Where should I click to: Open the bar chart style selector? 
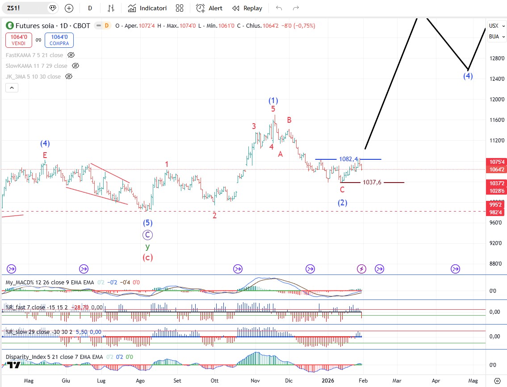point(111,8)
